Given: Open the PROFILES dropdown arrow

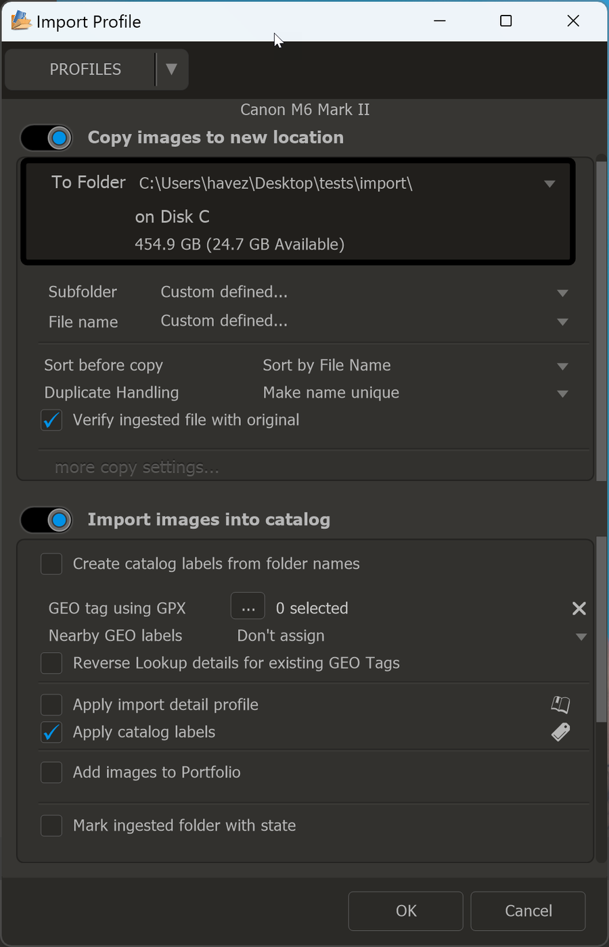Looking at the screenshot, I should (x=172, y=69).
